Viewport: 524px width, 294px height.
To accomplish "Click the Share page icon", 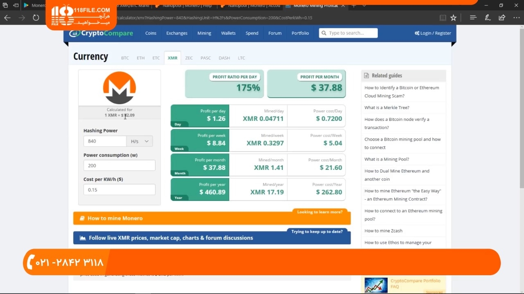I will (x=502, y=18).
